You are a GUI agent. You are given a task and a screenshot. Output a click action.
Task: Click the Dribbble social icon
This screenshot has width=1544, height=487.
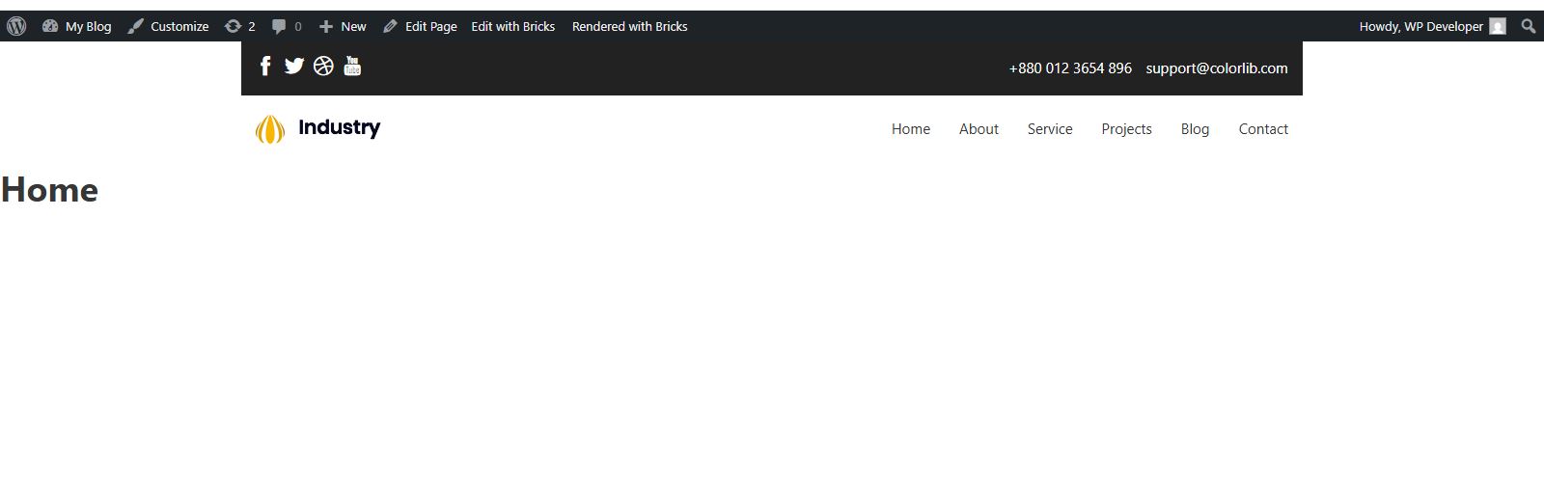[x=323, y=66]
